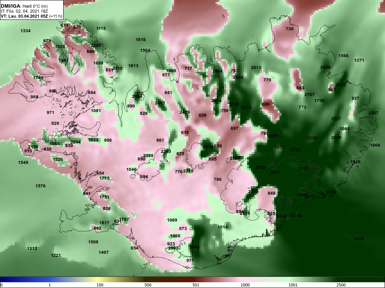385x288 pixels.
Task: Click the map value 1046
Action: [132, 169]
